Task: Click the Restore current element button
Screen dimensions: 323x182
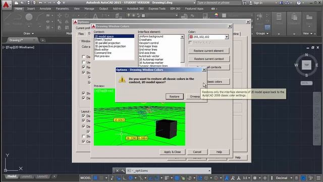Action: [208, 51]
